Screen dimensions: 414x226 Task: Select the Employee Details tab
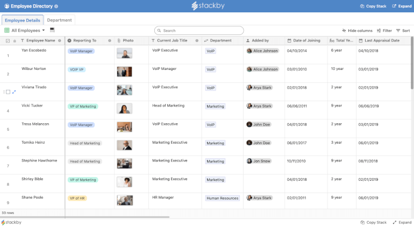click(x=22, y=20)
